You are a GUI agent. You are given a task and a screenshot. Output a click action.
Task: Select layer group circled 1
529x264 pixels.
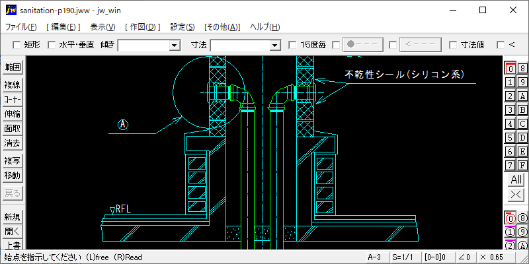(x=510, y=232)
